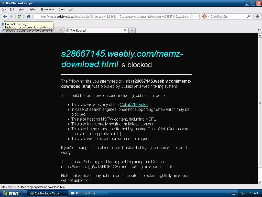Screen dimensions: 262x197
Task: Click the vertical scrollbar thumb
Action: coord(260,103)
